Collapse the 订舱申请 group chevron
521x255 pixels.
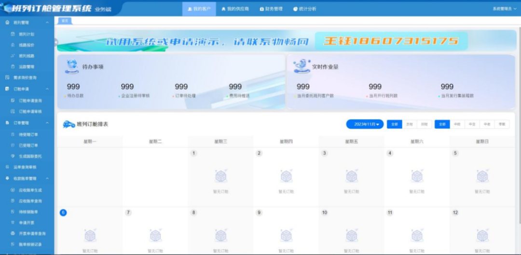point(47,89)
